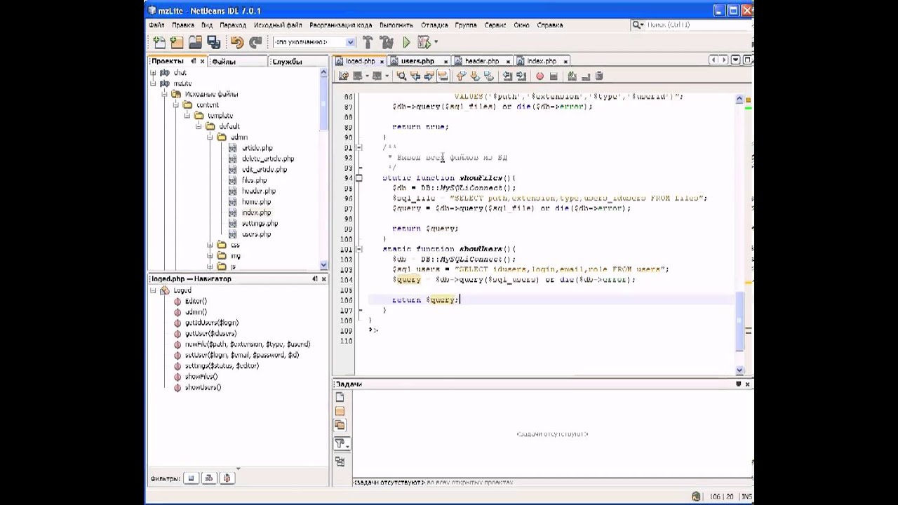Open settings.php in the project tree
This screenshot has height=505, width=898.
pyautogui.click(x=260, y=224)
